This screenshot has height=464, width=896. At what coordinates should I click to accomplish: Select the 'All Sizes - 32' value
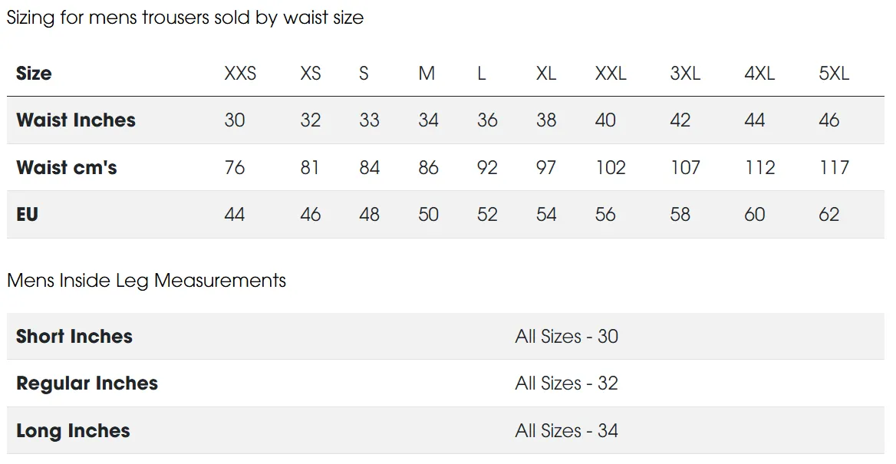pos(566,383)
